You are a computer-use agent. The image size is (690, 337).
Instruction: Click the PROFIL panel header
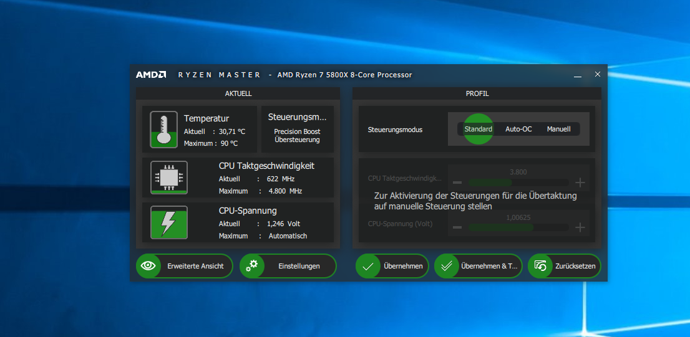477,93
